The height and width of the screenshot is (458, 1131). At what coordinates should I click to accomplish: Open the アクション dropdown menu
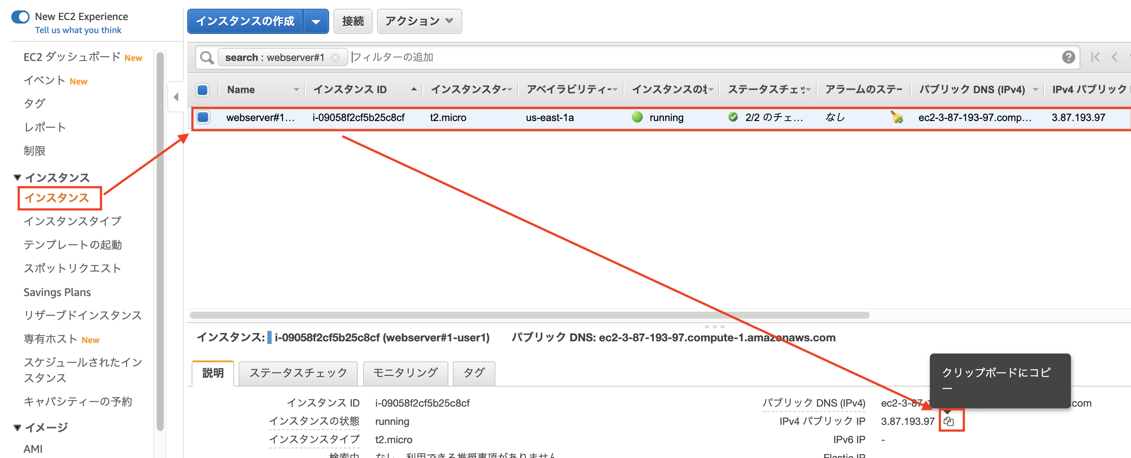point(419,21)
